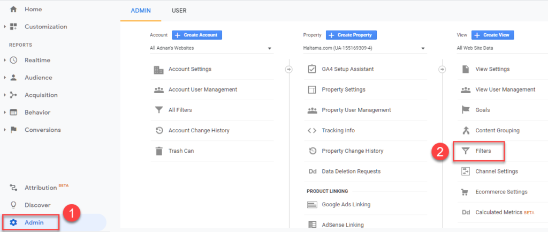548x232 pixels.
Task: Click the AdSense Linking icon
Action: (312, 224)
